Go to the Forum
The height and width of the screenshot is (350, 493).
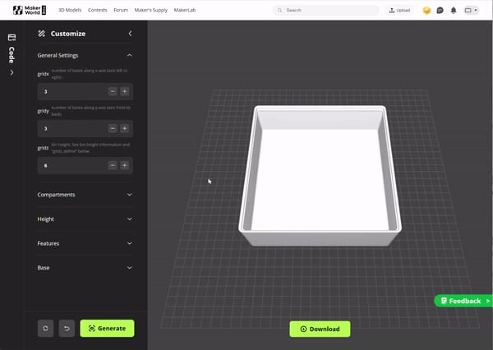121,10
